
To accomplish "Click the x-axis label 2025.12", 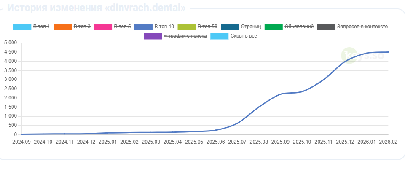I will point(345,142).
